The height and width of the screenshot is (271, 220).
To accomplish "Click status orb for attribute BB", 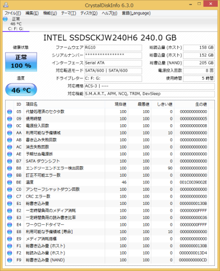I will (x=10, y=175).
